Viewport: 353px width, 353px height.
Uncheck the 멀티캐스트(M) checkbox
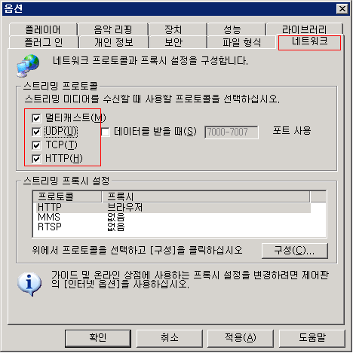tap(36, 118)
